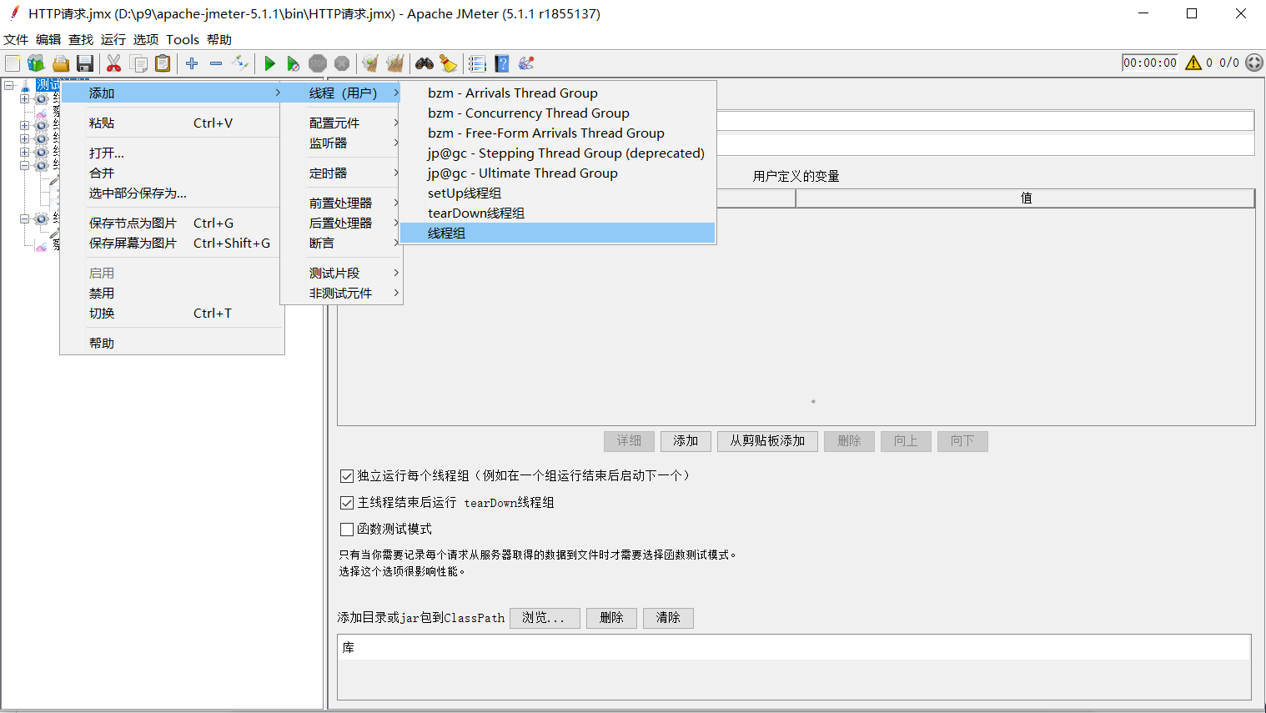Image resolution: width=1266 pixels, height=713 pixels.
Task: Click the Paste clipboard icon
Action: [163, 63]
